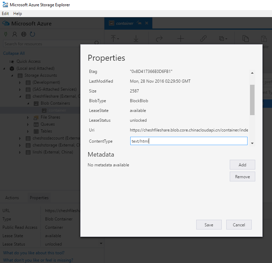Click the Copy toolbar icon
272x263 pixels.
pos(245,38)
